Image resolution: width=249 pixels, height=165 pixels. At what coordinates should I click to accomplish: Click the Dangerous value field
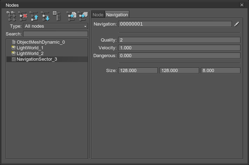(179, 56)
